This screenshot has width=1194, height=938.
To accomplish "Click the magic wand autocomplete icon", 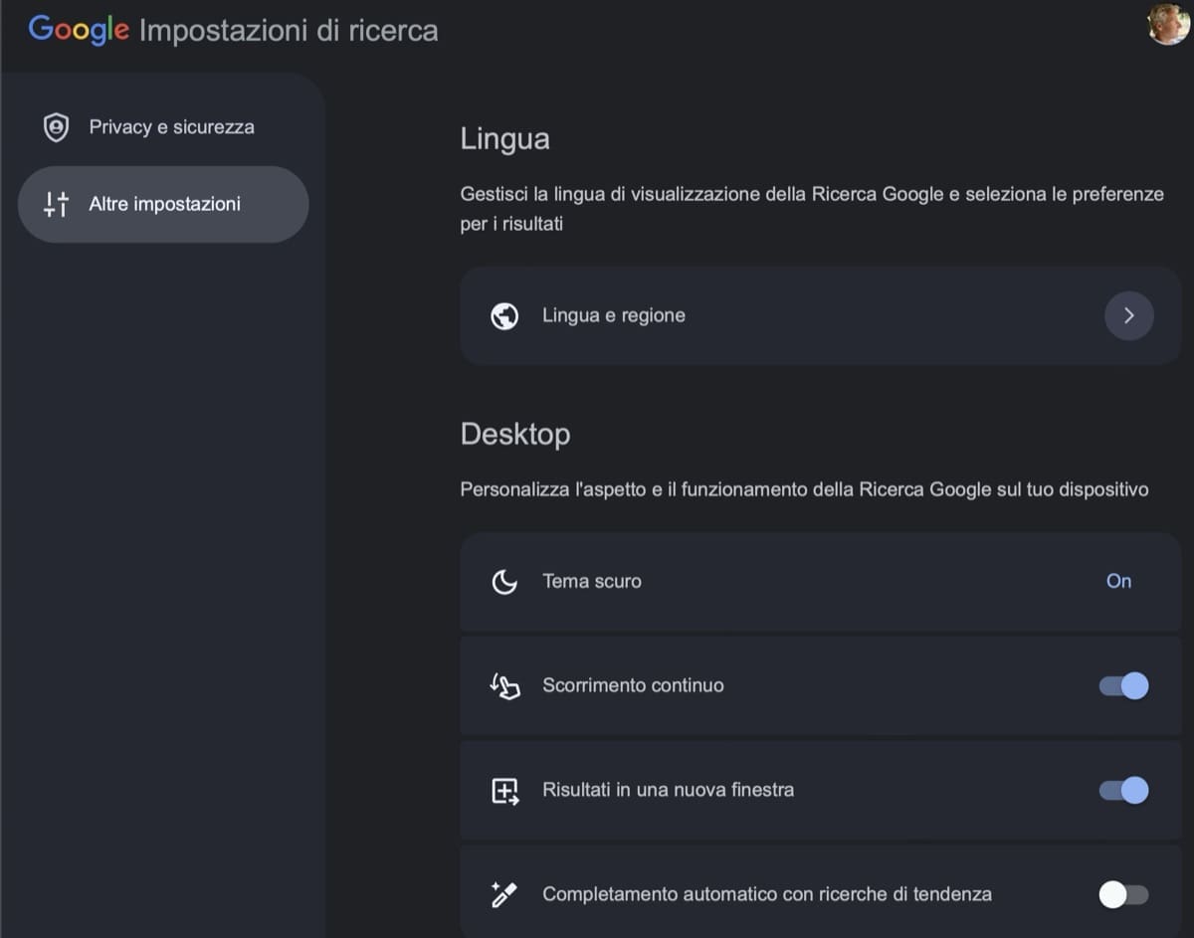I will coord(504,895).
